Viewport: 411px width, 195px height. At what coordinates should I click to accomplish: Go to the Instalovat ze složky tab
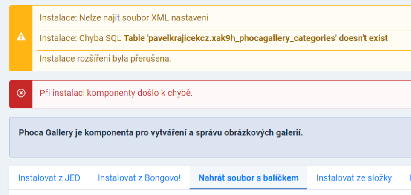point(354,178)
